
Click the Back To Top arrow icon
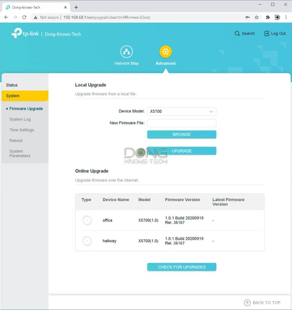point(247,303)
